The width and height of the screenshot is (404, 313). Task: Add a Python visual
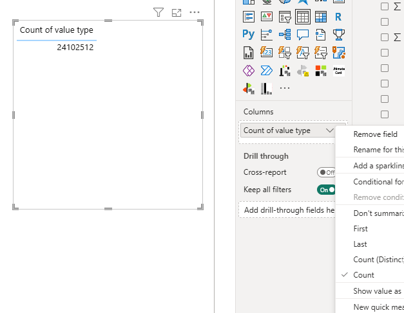(x=248, y=35)
